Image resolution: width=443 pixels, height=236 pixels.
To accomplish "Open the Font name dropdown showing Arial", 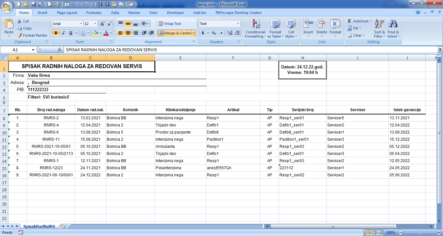I will (x=81, y=24).
